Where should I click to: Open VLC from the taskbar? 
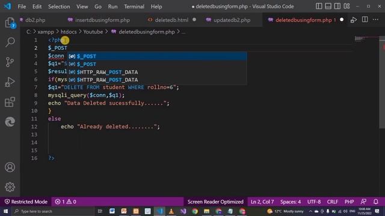point(171,211)
